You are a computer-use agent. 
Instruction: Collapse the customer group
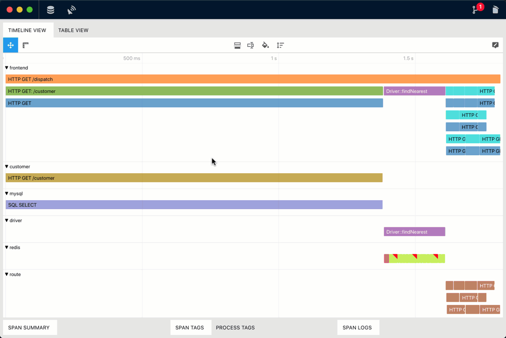coord(6,167)
